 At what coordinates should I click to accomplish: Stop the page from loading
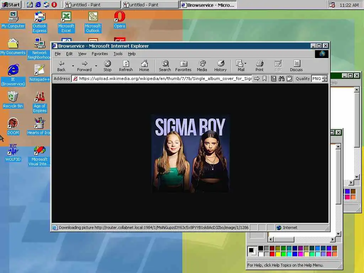(107, 66)
